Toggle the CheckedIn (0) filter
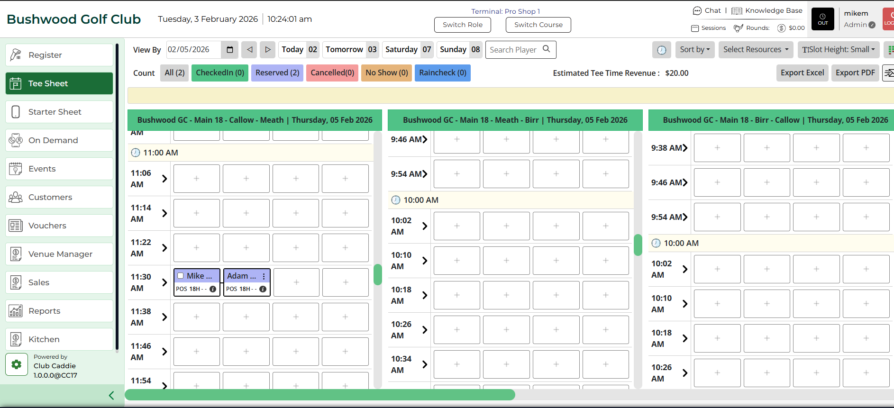This screenshot has height=408, width=894. [220, 73]
